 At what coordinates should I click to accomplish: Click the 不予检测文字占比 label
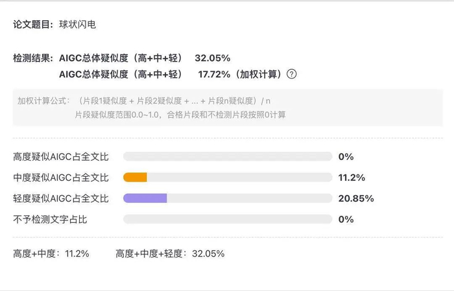51,219
